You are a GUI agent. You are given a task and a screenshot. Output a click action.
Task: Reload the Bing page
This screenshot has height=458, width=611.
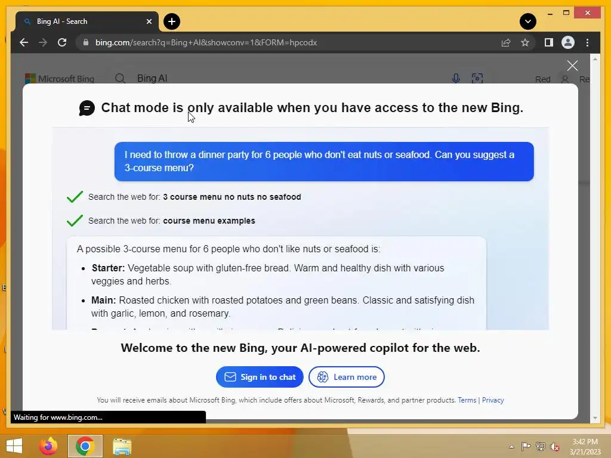coord(62,42)
